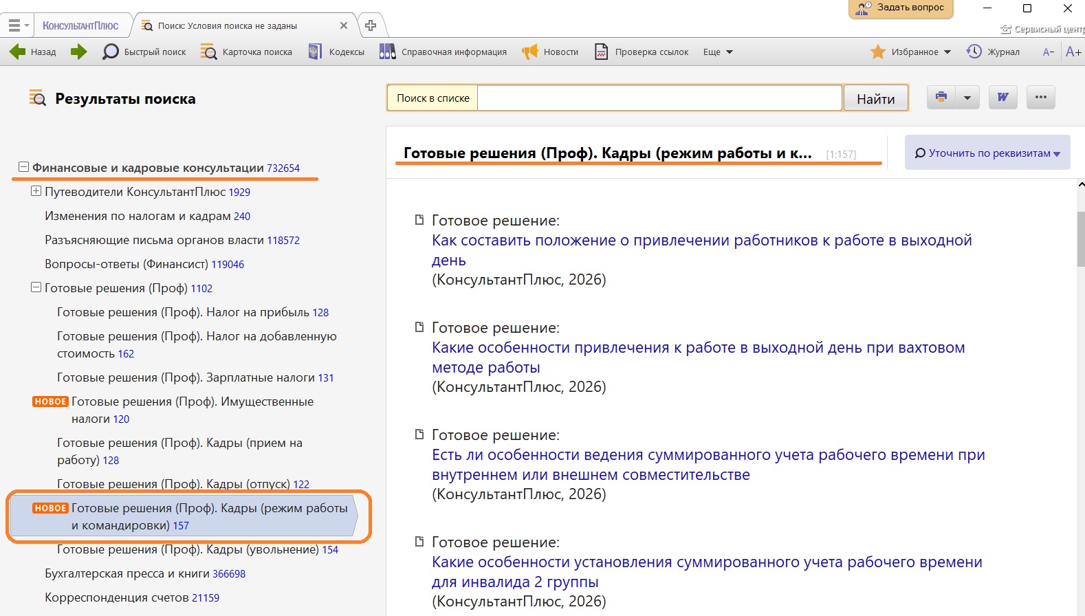This screenshot has width=1085, height=616.
Task: Select Вопросы-ответы (Финансист) item
Action: [x=144, y=264]
